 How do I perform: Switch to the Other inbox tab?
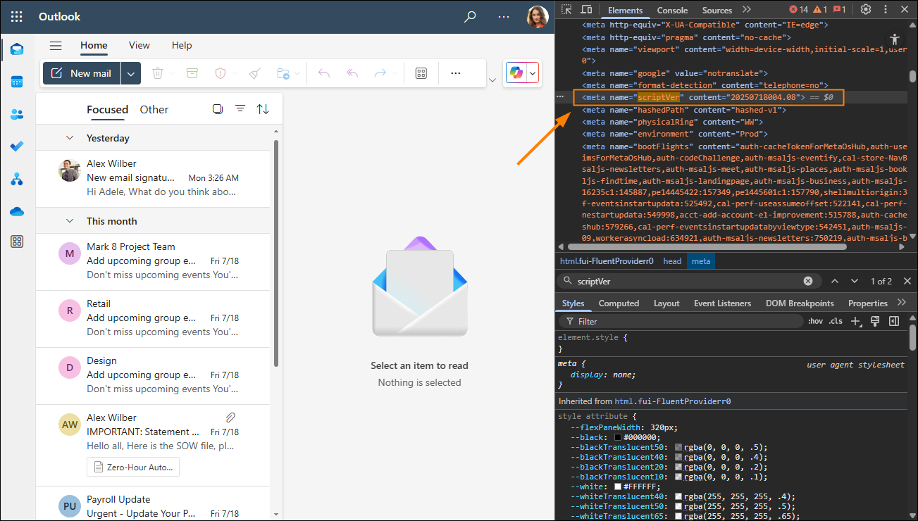pyautogui.click(x=154, y=109)
